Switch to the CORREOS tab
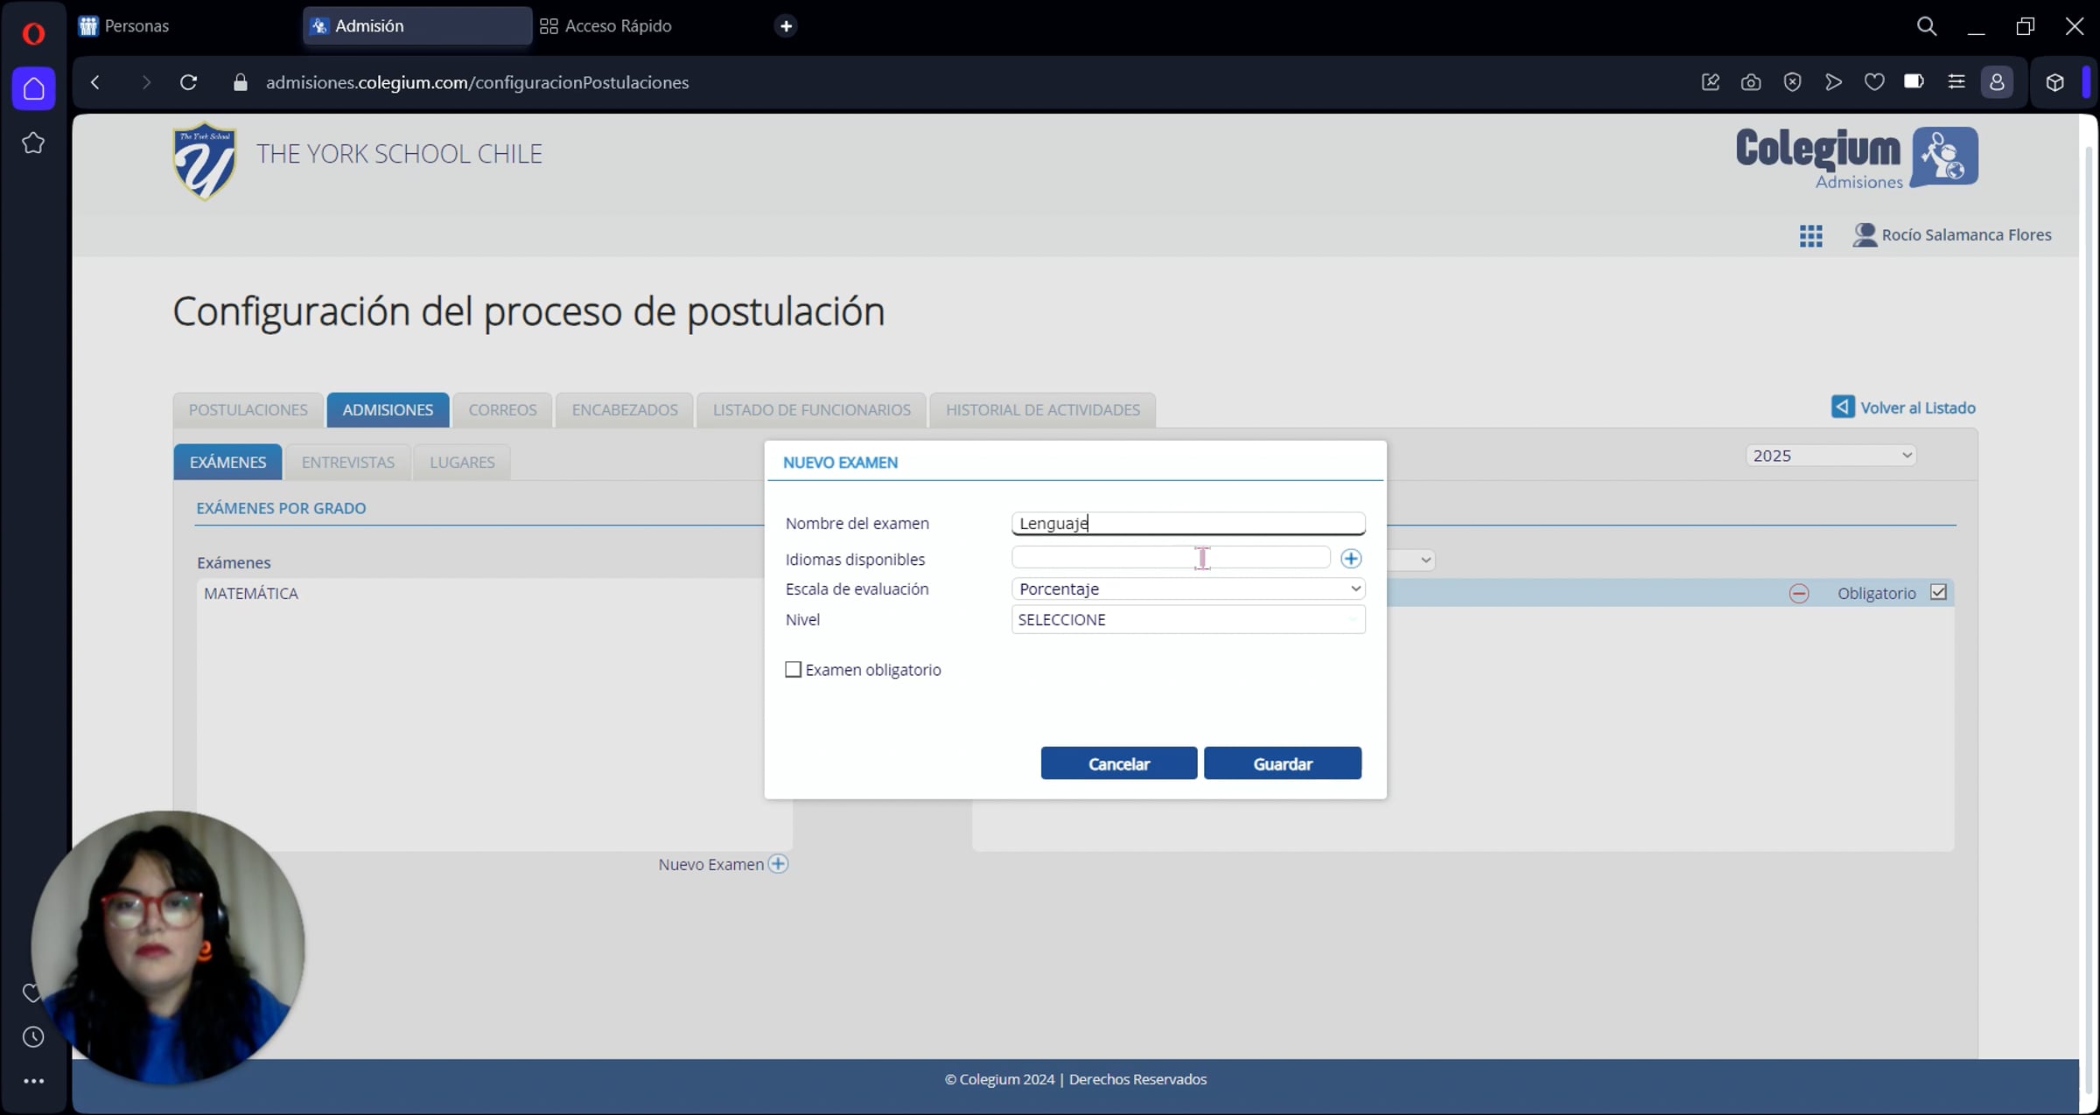 pyautogui.click(x=502, y=410)
